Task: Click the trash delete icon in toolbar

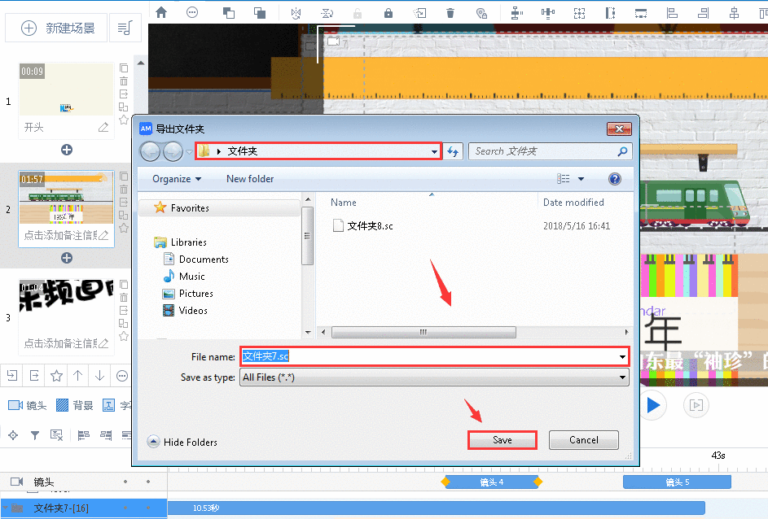Action: pos(450,12)
